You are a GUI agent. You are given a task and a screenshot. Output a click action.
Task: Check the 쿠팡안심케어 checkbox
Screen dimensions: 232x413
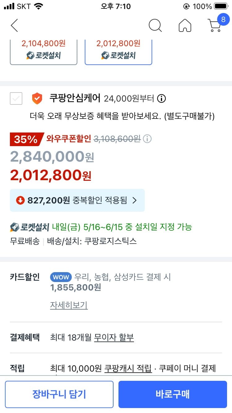click(16, 99)
